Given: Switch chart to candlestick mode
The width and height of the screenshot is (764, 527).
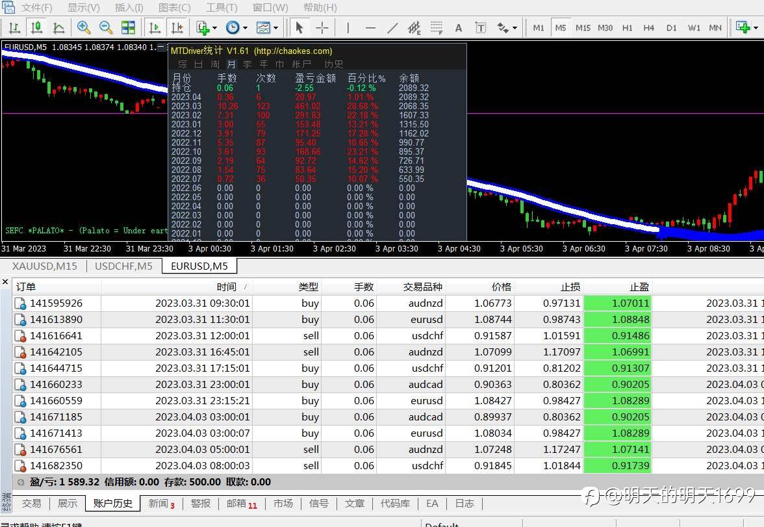Looking at the screenshot, I should pos(36,27).
